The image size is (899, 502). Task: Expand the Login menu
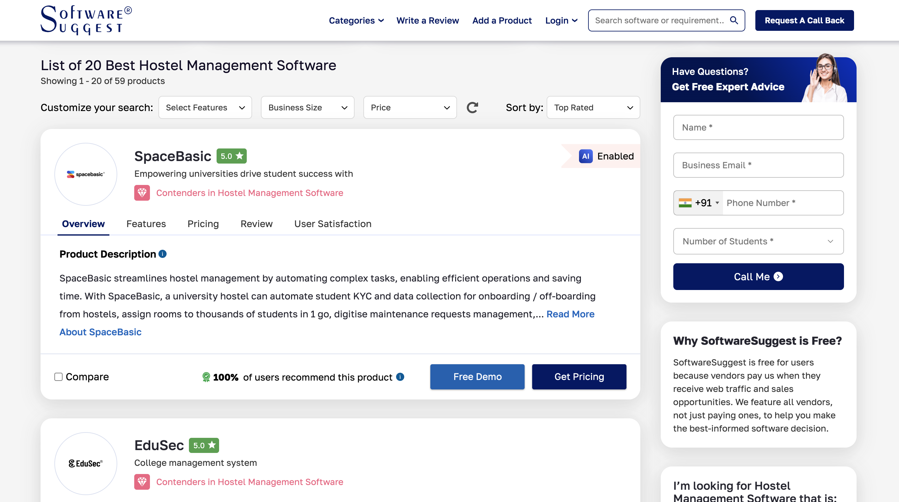pos(561,20)
